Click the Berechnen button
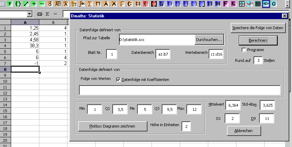292x147 pixels. 258,40
